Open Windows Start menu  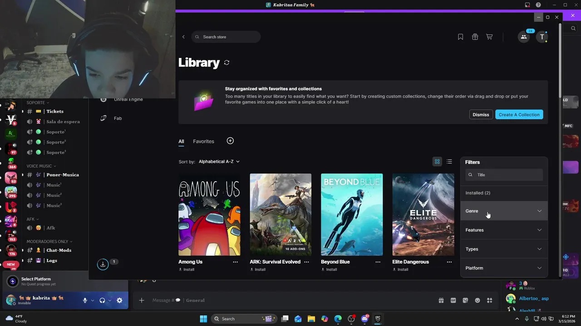203,319
